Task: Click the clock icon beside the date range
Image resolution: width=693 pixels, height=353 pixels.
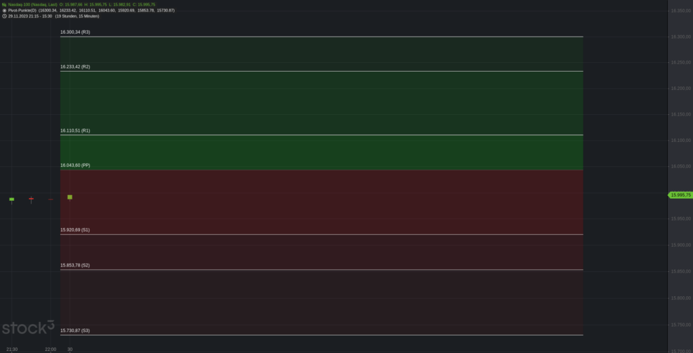Action: pyautogui.click(x=4, y=16)
